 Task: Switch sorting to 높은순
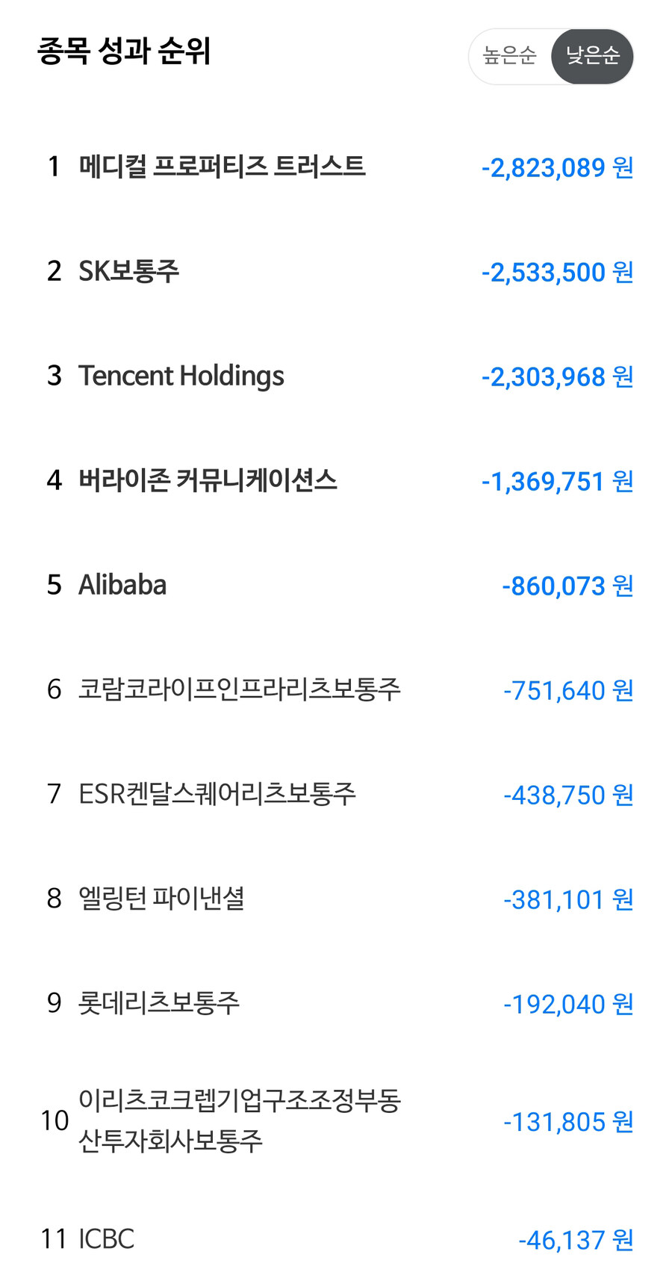click(x=510, y=56)
